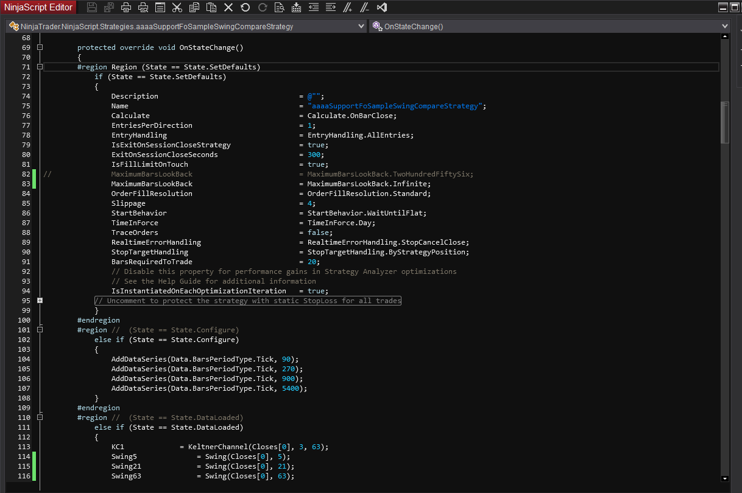Screen dimensions: 742x493
Task: Click the Cut scissors icon
Action: pyautogui.click(x=177, y=7)
